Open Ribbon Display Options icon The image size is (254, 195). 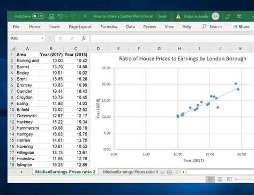(239, 17)
